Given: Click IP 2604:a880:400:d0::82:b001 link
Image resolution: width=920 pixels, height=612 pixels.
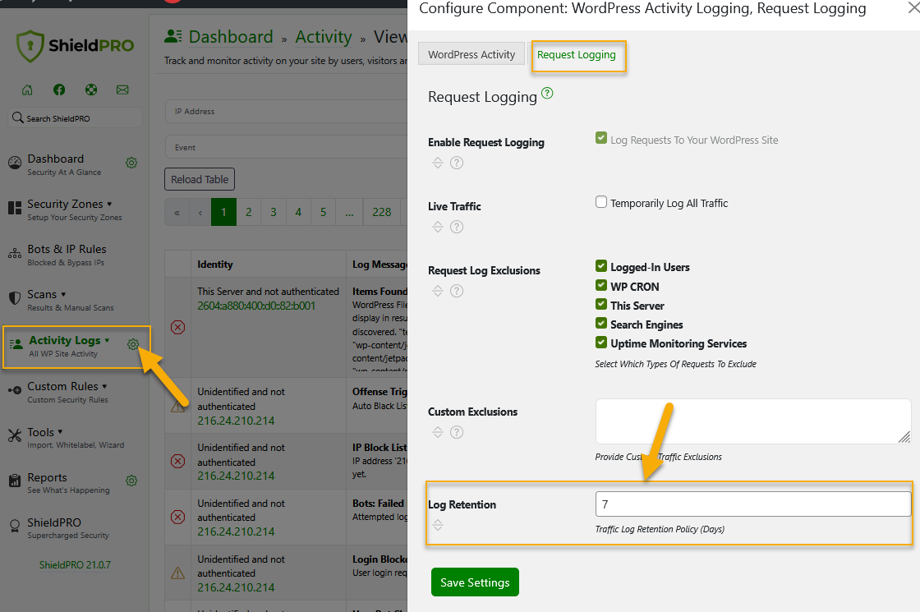Looking at the screenshot, I should pyautogui.click(x=256, y=306).
